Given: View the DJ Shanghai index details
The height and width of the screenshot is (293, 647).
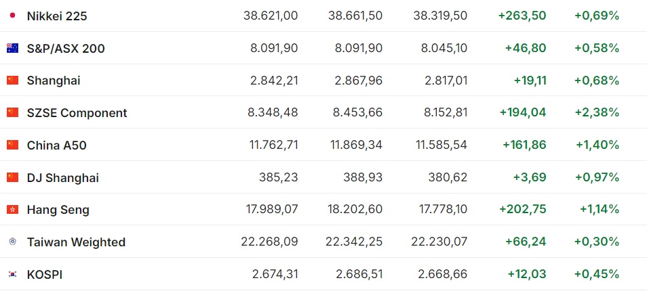Looking at the screenshot, I should click(62, 178).
